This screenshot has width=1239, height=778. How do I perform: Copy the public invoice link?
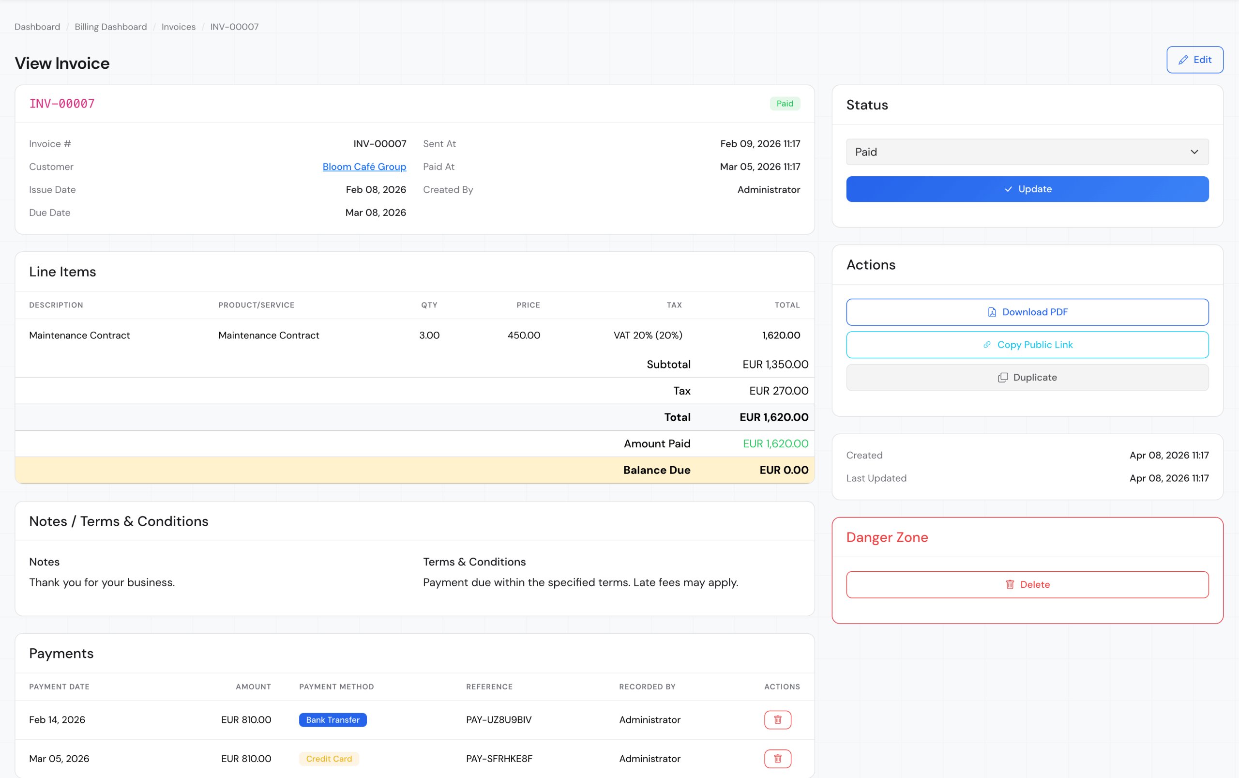(1027, 345)
